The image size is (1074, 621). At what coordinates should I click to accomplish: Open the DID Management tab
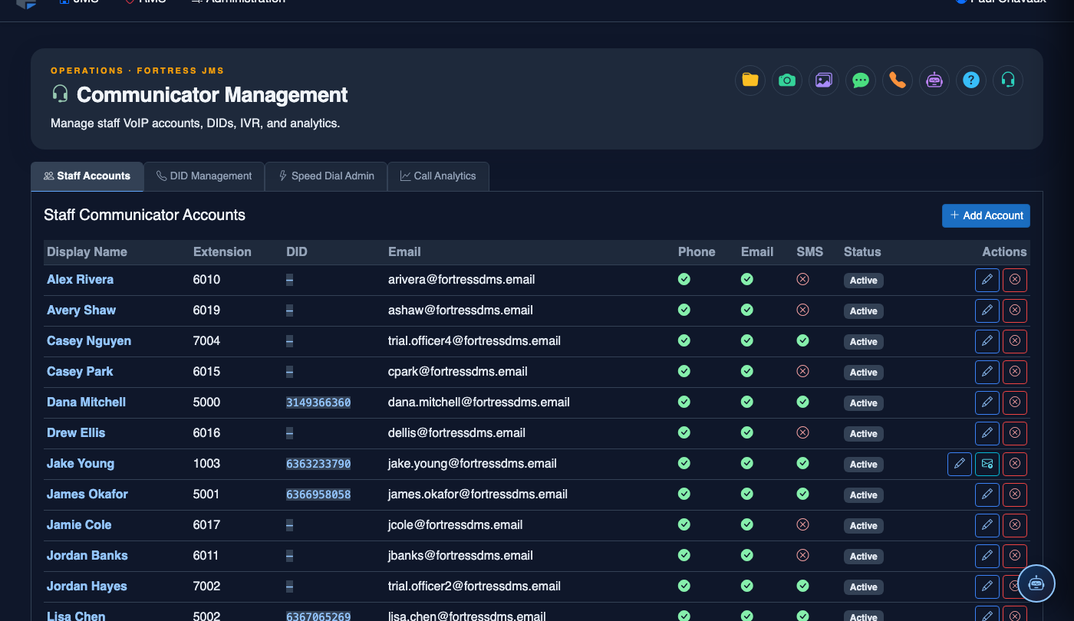tap(204, 176)
